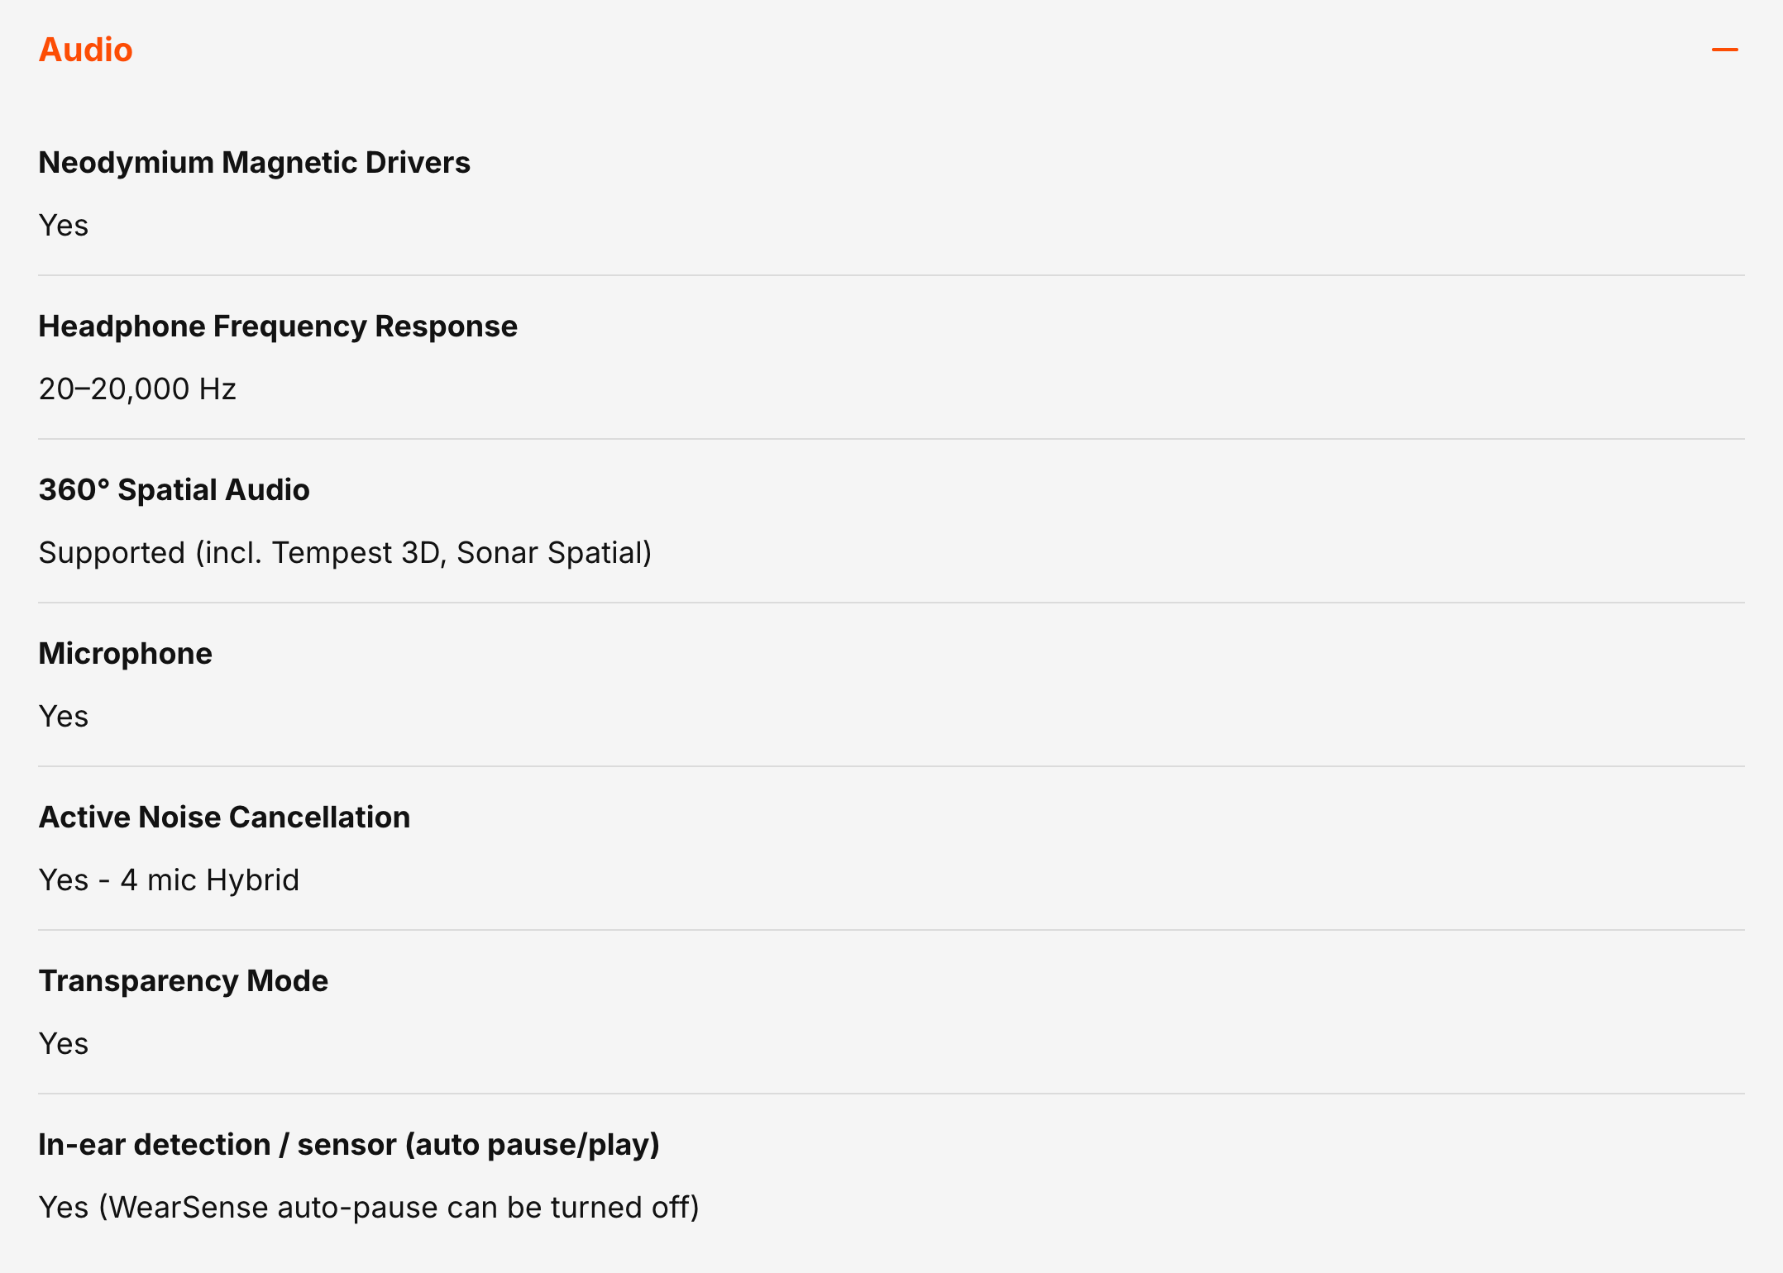Select the Transparency Mode heading

(184, 981)
